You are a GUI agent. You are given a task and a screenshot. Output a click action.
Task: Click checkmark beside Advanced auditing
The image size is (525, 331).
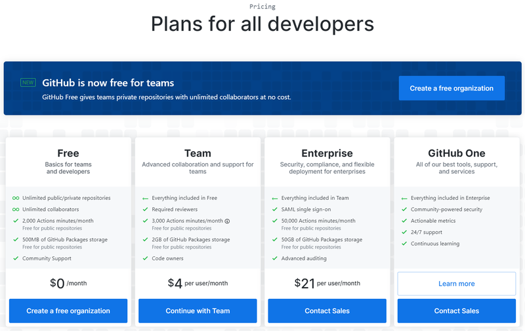pyautogui.click(x=274, y=258)
